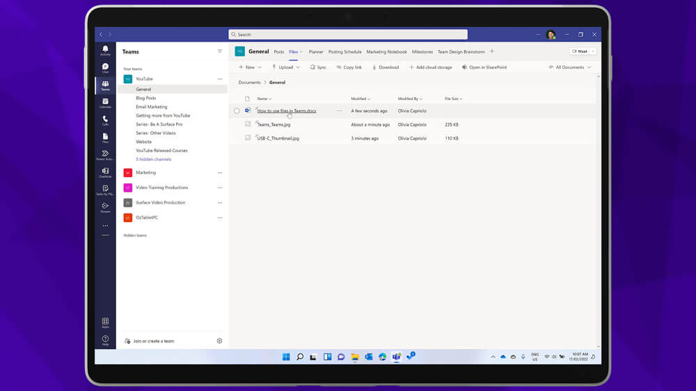Image resolution: width=696 pixels, height=391 pixels.
Task: Add a new tab with the plus icon
Action: [x=492, y=51]
